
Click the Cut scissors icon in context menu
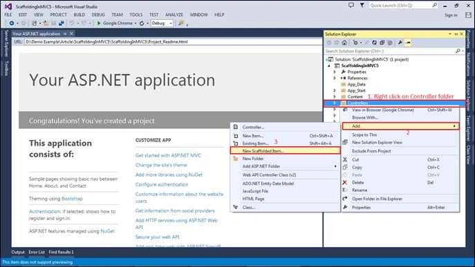pyautogui.click(x=345, y=159)
